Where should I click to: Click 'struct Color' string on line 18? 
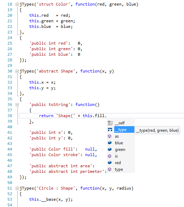pos(53,4)
